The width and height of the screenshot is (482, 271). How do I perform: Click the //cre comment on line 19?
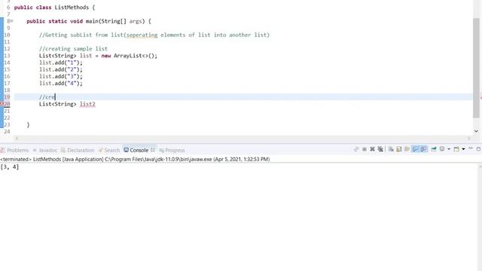point(47,97)
